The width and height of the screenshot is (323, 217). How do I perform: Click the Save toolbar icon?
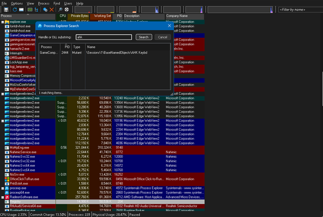[x=6, y=10]
